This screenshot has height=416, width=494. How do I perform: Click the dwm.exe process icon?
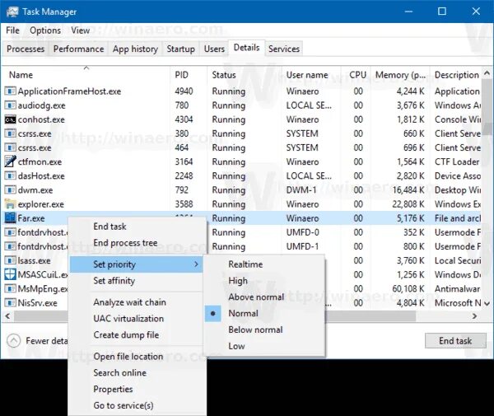point(10,190)
